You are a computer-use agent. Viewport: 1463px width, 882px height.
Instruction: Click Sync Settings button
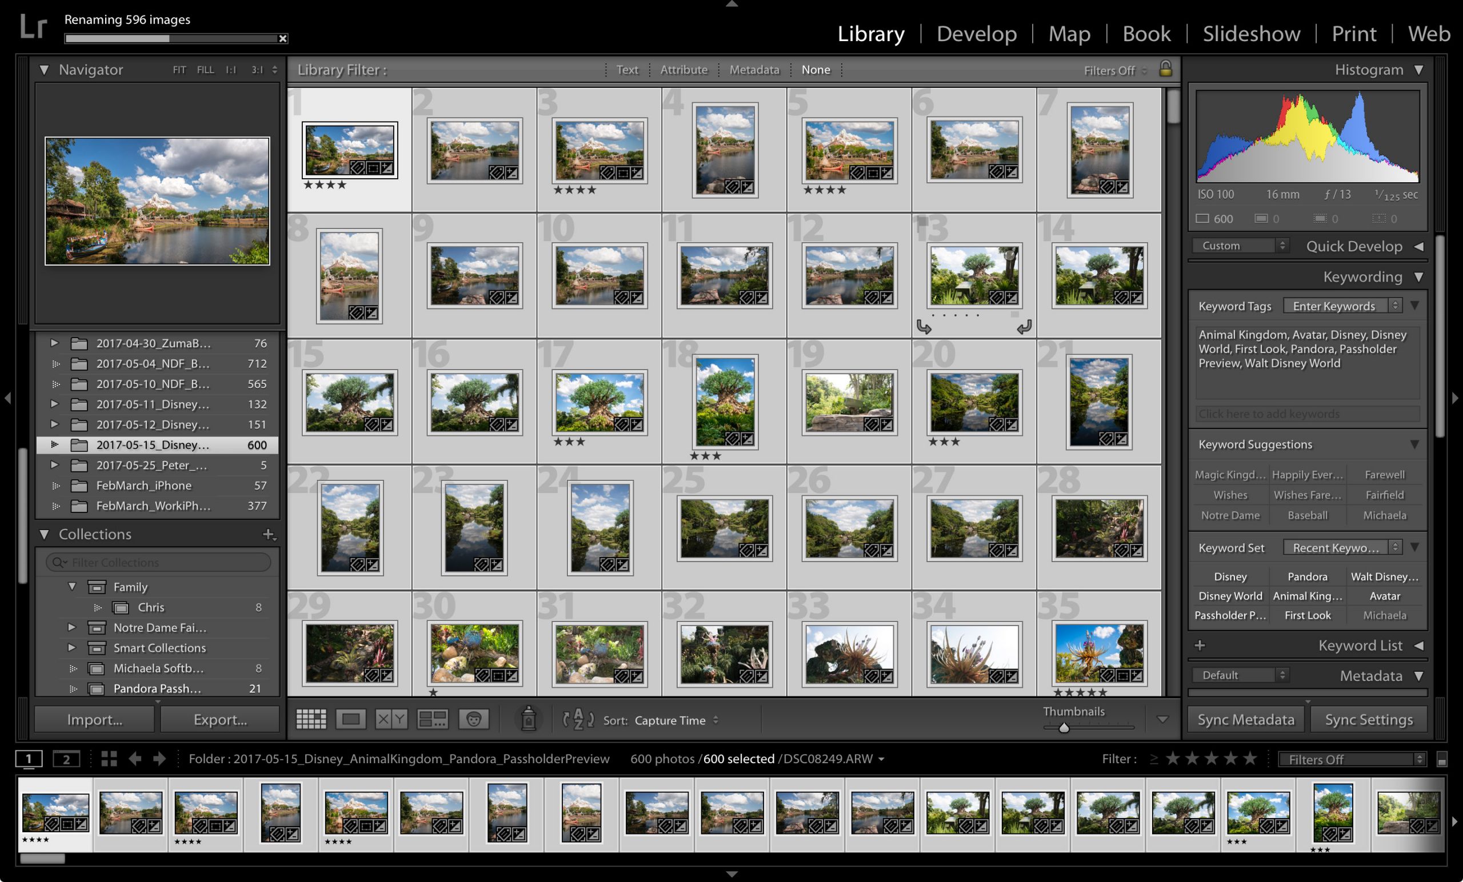click(1369, 719)
